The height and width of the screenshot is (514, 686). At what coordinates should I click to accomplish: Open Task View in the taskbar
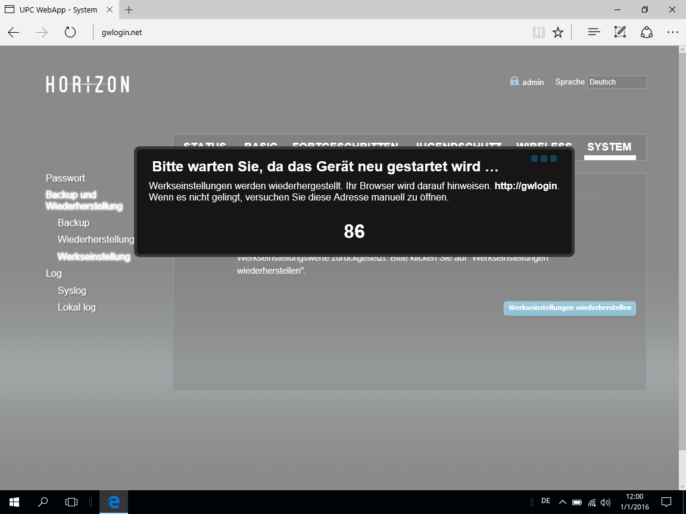coord(71,502)
